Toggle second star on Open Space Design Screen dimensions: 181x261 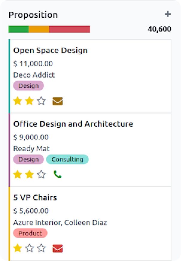coord(29,101)
